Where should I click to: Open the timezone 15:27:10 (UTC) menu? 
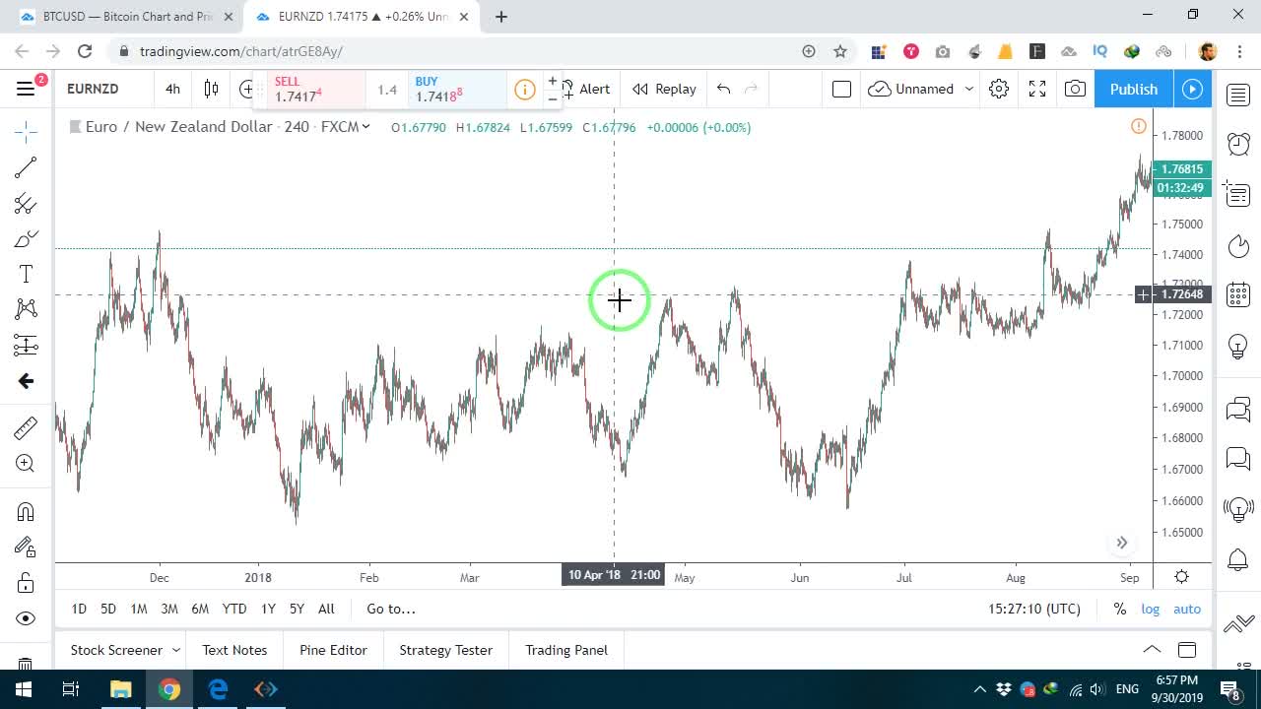pyautogui.click(x=1034, y=609)
